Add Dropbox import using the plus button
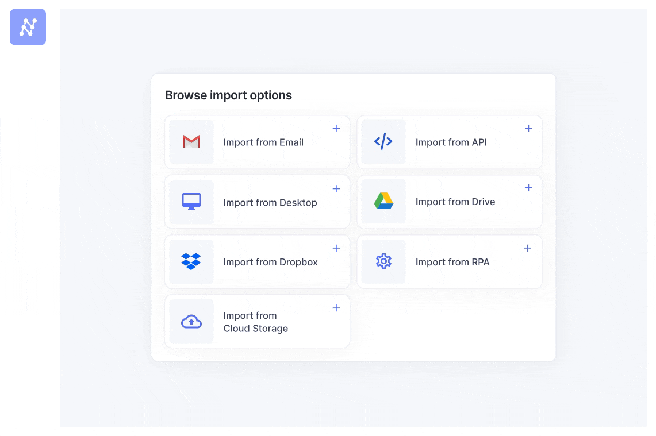Screen dimensions: 656x436 click(x=336, y=248)
